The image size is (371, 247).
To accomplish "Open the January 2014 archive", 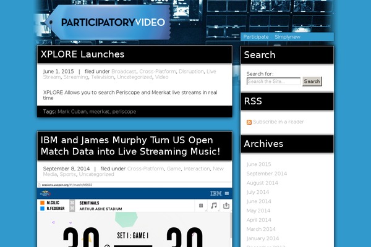I will coord(263,238).
